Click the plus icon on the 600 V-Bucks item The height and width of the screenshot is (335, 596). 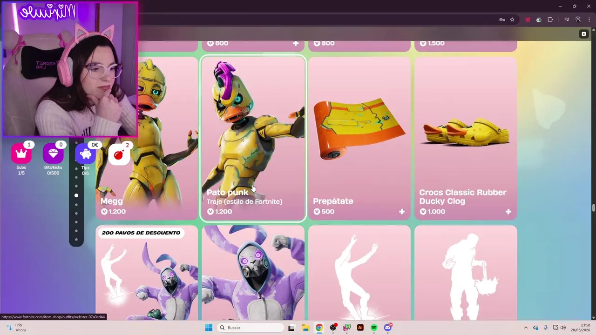pos(296,43)
